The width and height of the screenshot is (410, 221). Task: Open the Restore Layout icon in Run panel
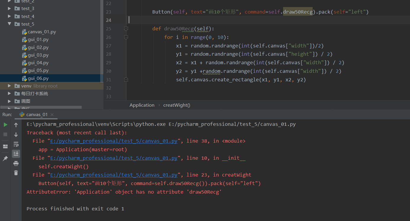click(5, 146)
